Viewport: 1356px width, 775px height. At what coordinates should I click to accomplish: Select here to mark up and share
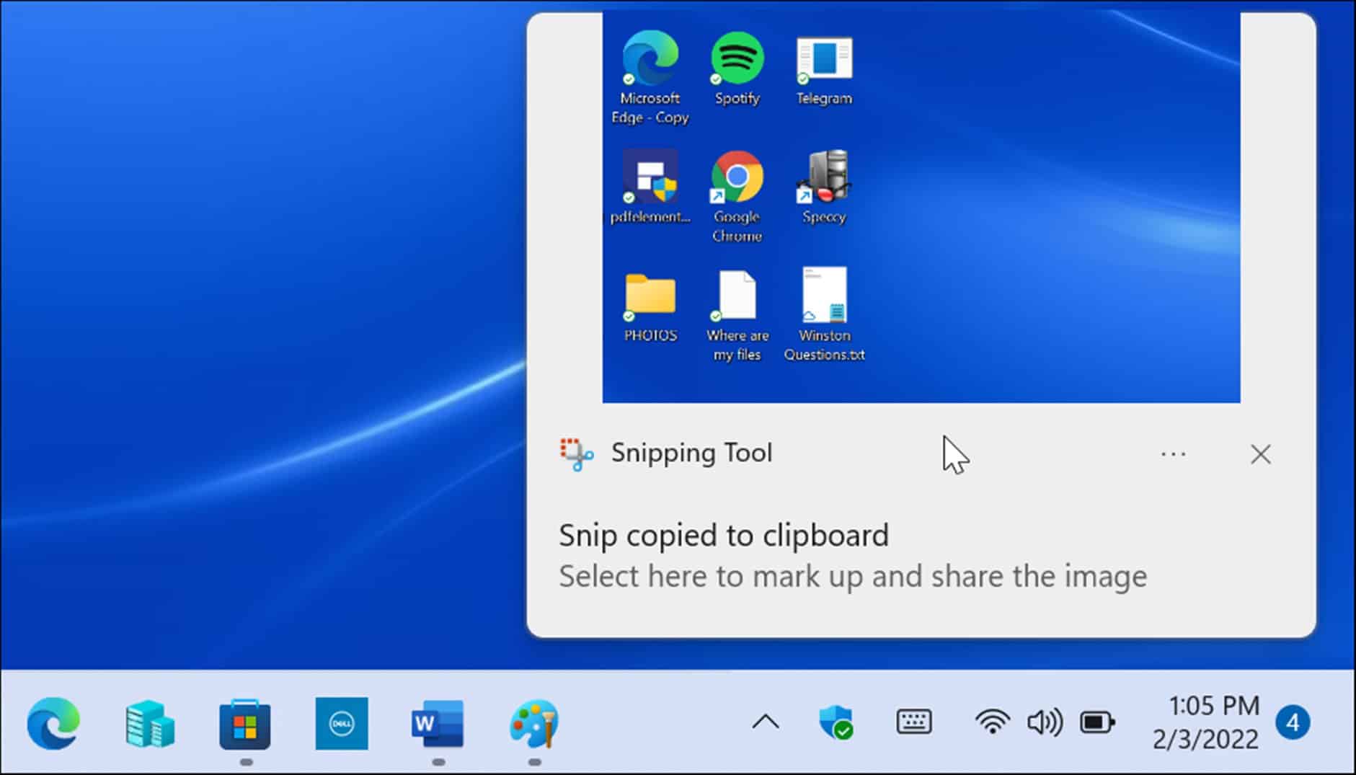click(x=852, y=576)
